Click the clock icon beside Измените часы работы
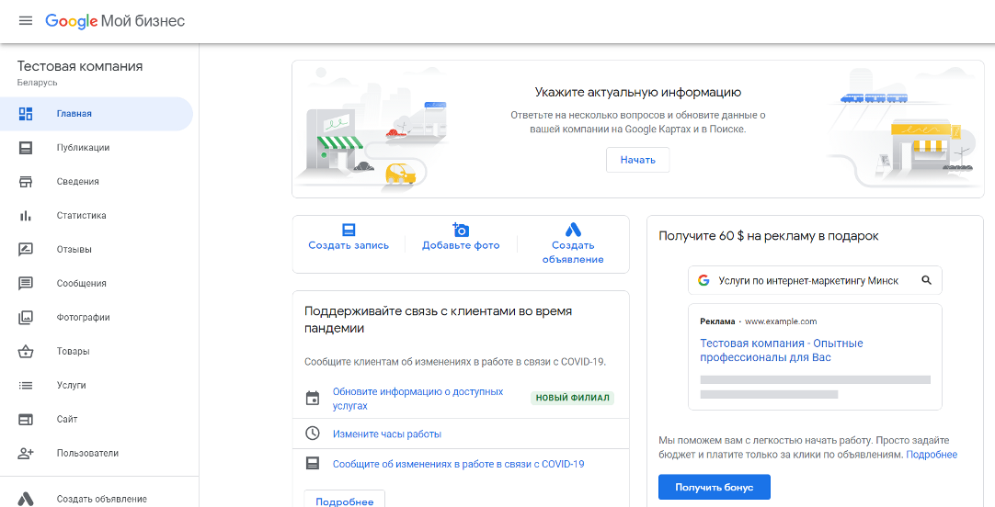This screenshot has width=995, height=507. pos(313,434)
